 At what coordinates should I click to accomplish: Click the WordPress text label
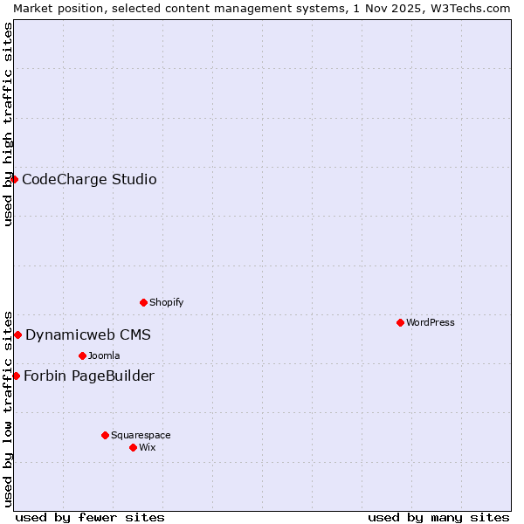430,322
